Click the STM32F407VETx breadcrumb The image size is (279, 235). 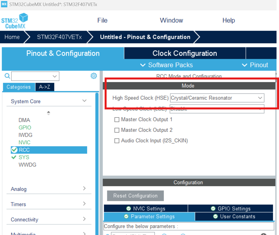(x=59, y=37)
